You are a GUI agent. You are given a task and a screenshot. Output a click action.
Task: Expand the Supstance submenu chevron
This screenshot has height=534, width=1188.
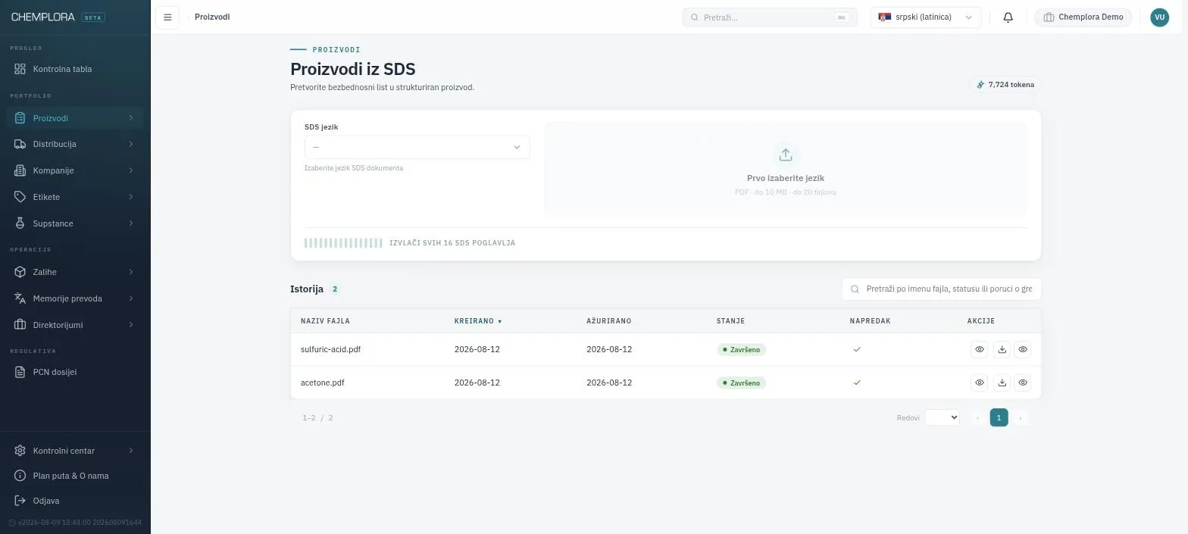tap(131, 223)
